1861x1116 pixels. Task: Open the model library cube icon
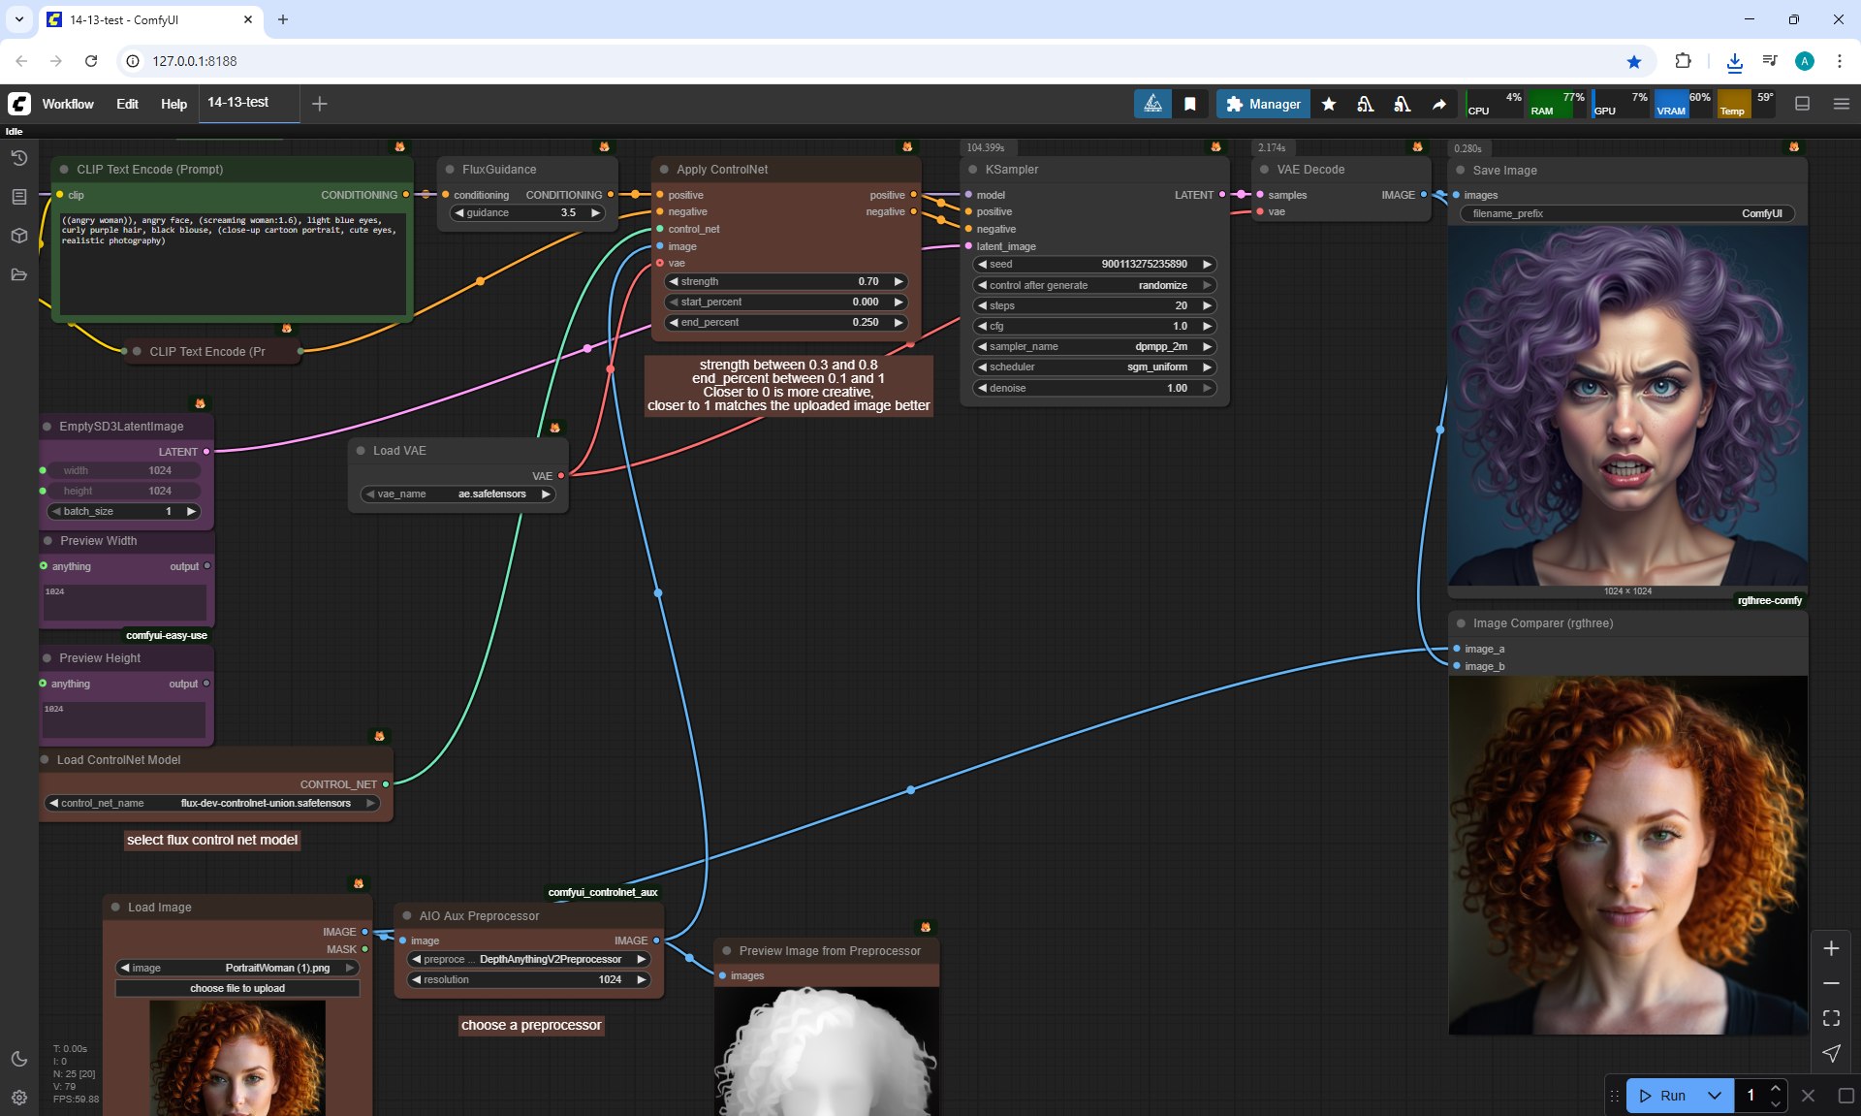pyautogui.click(x=19, y=236)
